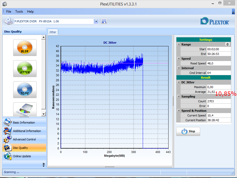237x178 pixels.
Task: Open Online Update section
Action: pos(24,156)
